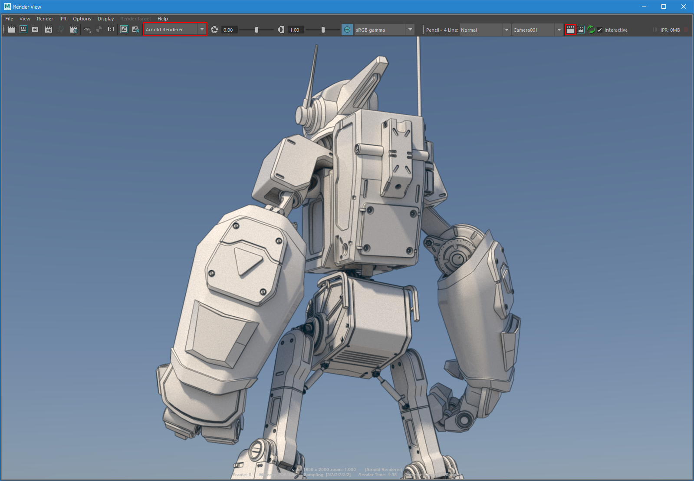The image size is (694, 481).
Task: Click the Render region icon
Action: click(23, 30)
